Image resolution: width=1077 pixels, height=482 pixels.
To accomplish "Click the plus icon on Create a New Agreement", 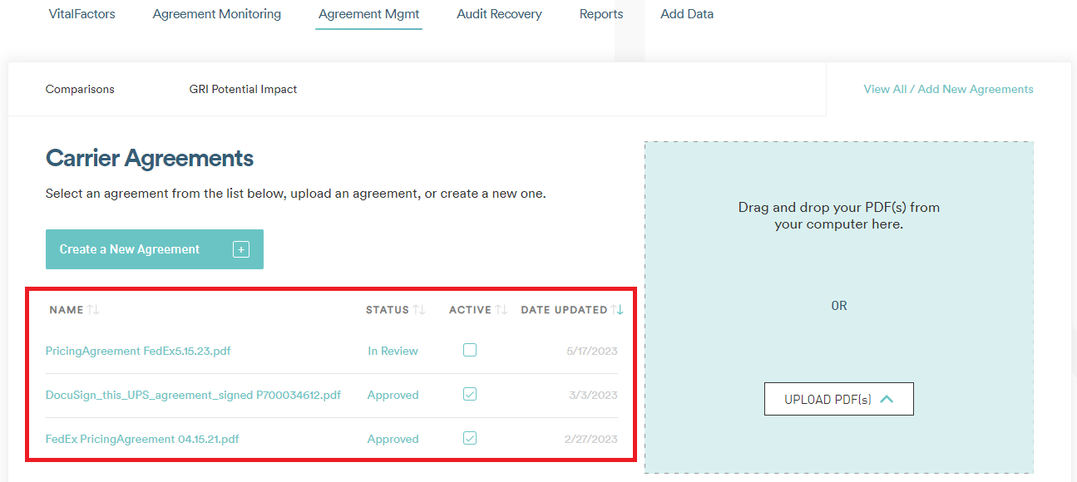I will (x=240, y=248).
